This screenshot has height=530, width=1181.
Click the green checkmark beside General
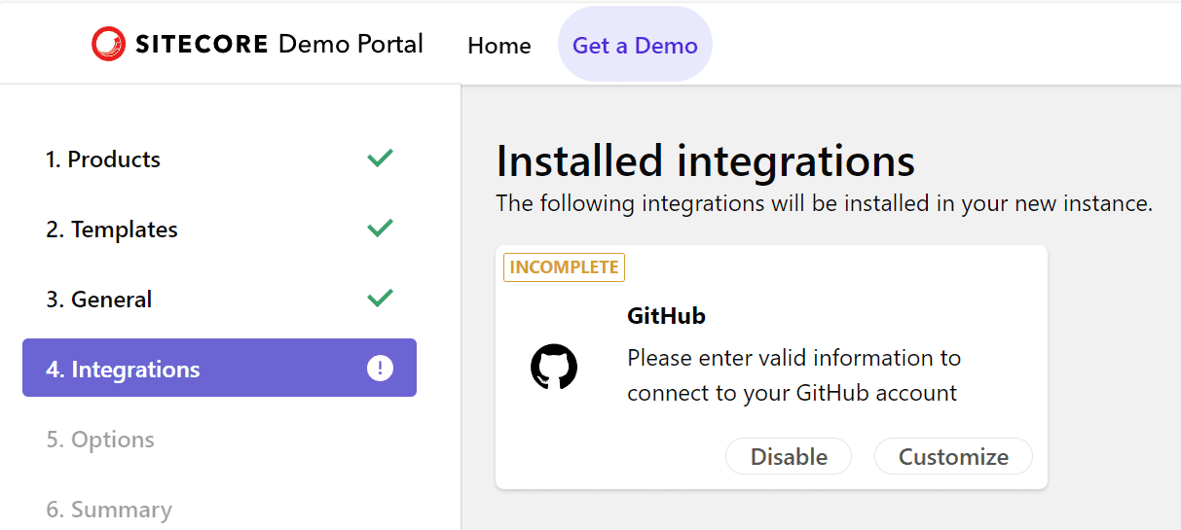coord(380,299)
